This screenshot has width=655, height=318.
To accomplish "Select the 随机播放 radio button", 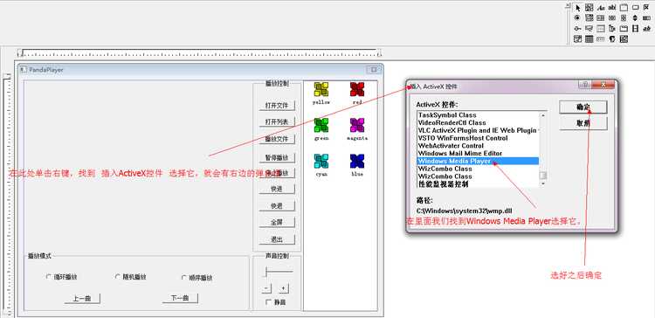I will (130, 277).
